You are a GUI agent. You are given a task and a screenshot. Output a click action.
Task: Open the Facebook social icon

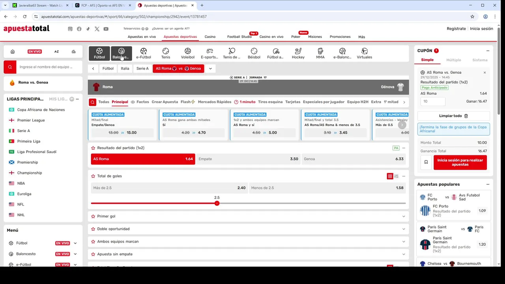[79, 29]
